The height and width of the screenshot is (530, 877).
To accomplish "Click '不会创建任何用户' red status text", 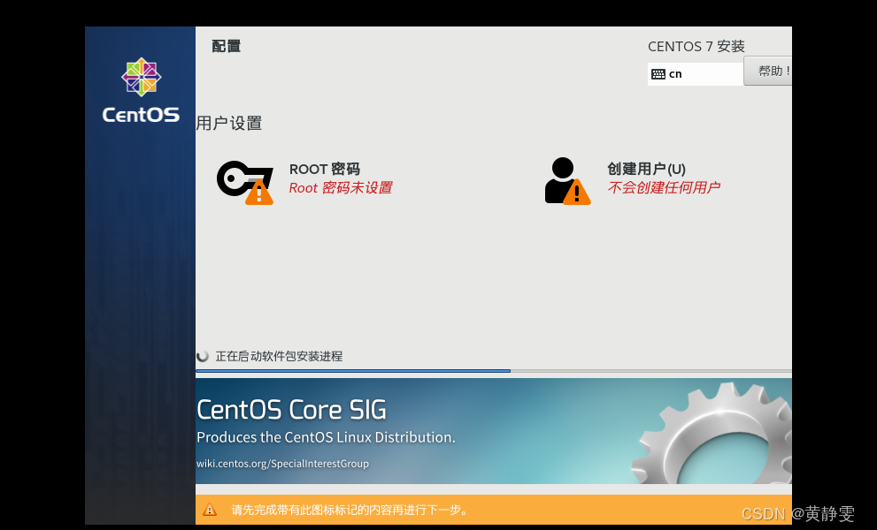I will 664,187.
